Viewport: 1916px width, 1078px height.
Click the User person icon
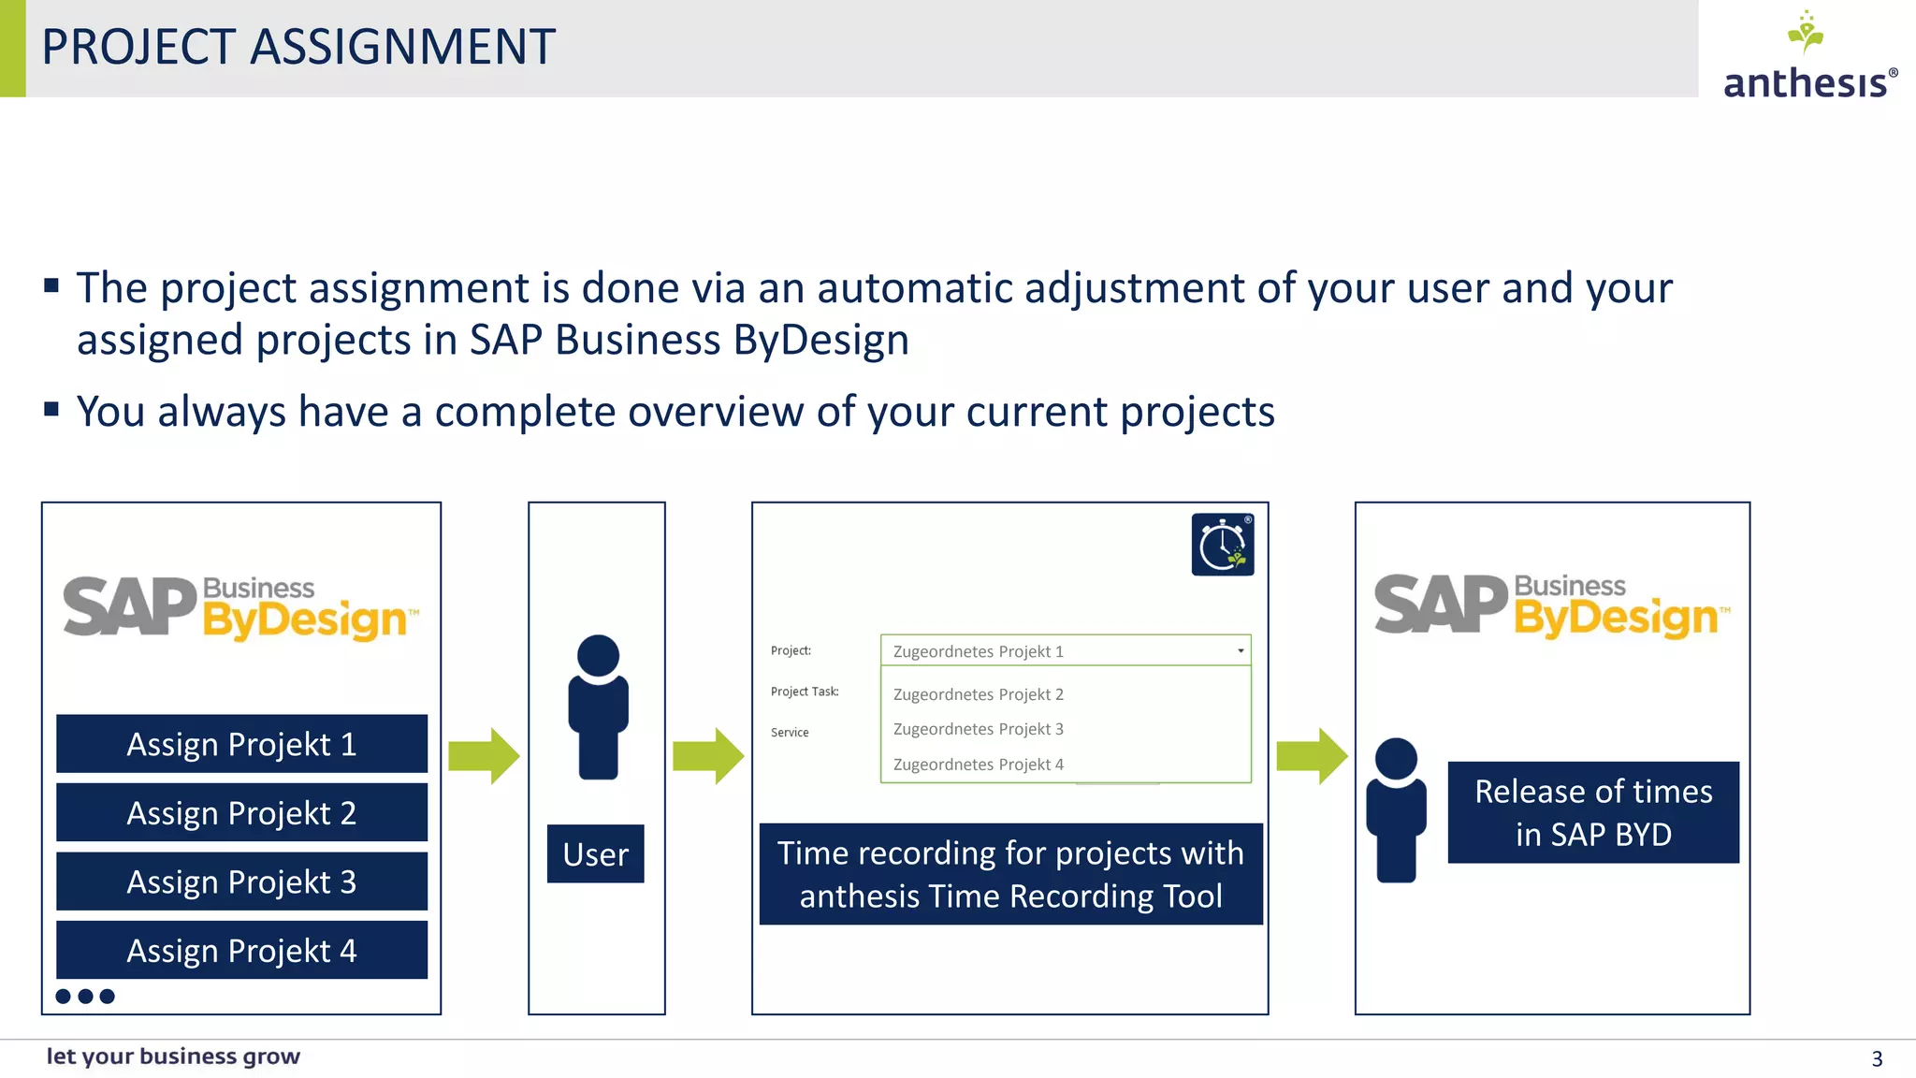click(598, 707)
